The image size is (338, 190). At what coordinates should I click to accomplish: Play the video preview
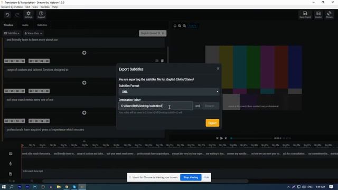click(x=221, y=138)
